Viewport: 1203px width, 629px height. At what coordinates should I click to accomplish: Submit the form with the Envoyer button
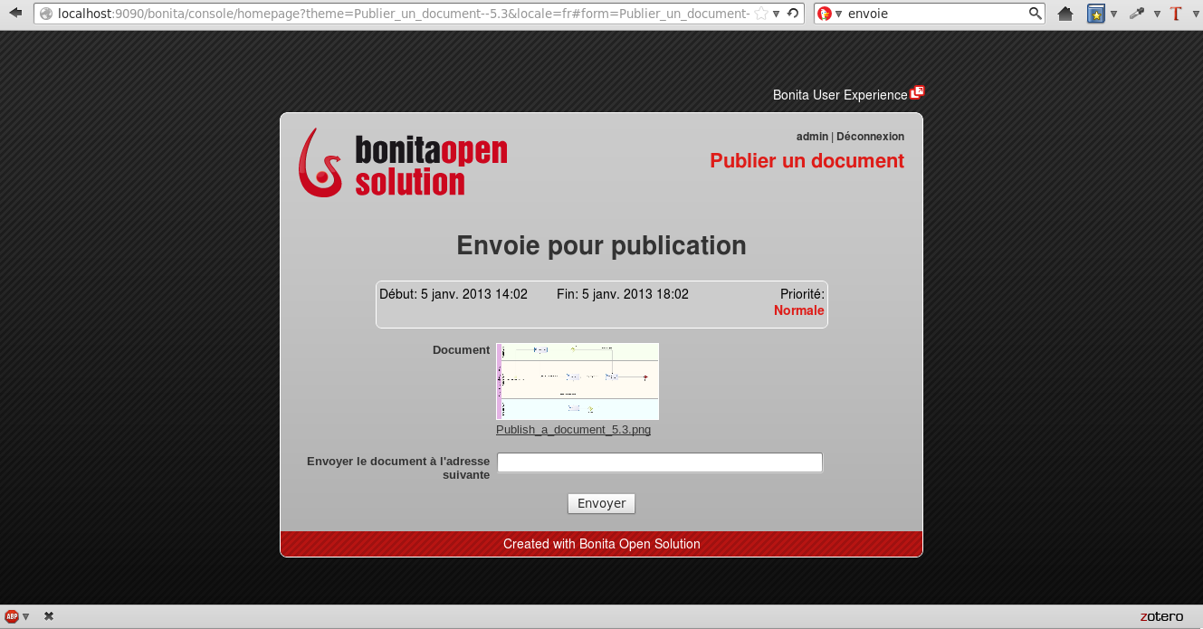[602, 503]
